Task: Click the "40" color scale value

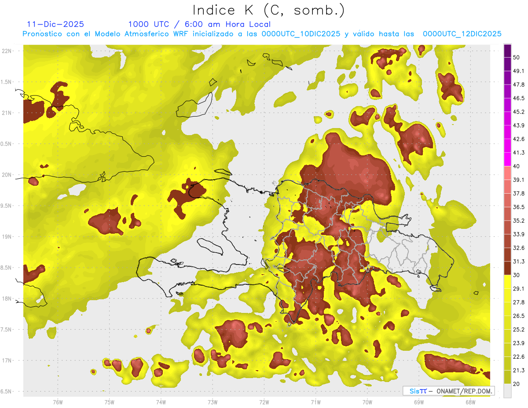Action: tap(517, 166)
